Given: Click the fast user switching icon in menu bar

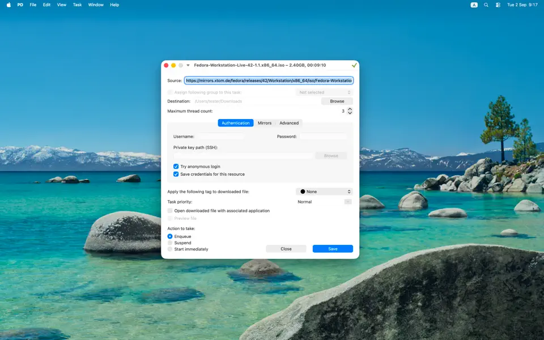Looking at the screenshot, I should (498, 5).
